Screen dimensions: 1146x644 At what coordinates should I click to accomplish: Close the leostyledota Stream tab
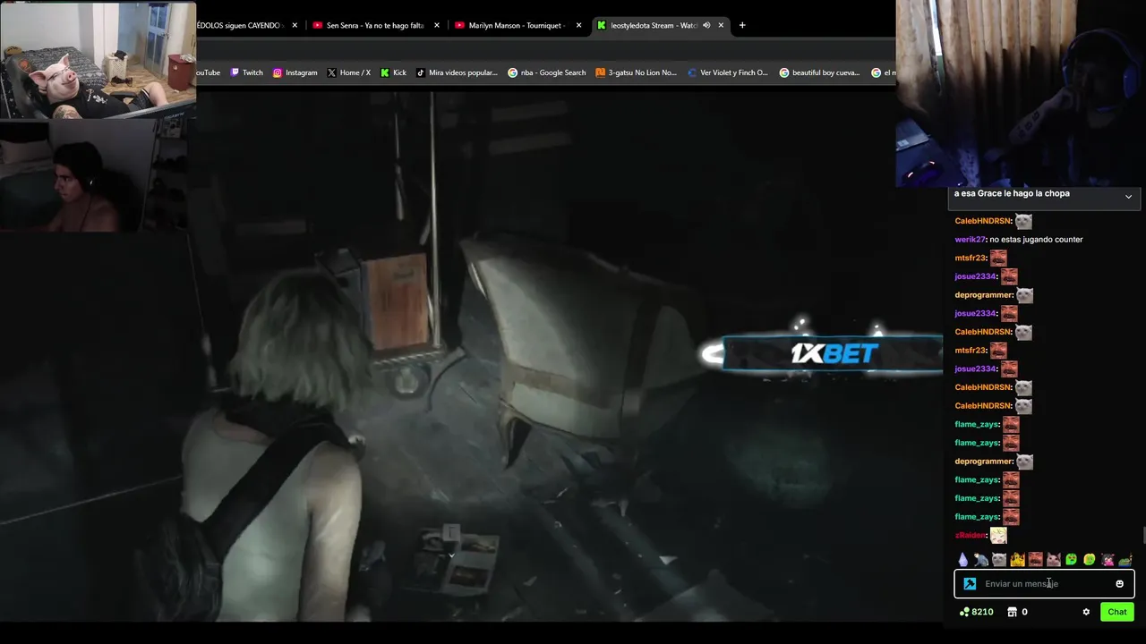(721, 25)
